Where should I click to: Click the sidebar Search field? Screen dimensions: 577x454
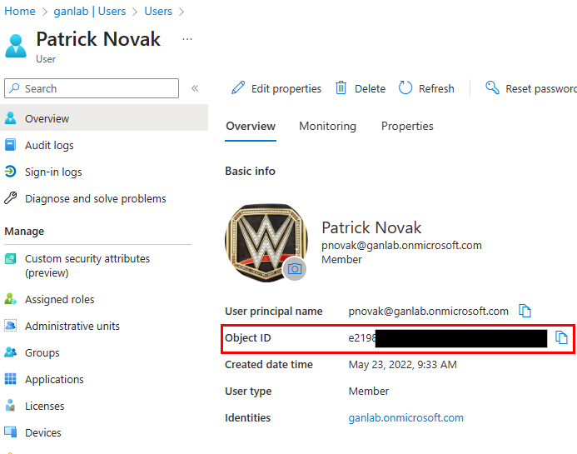92,88
